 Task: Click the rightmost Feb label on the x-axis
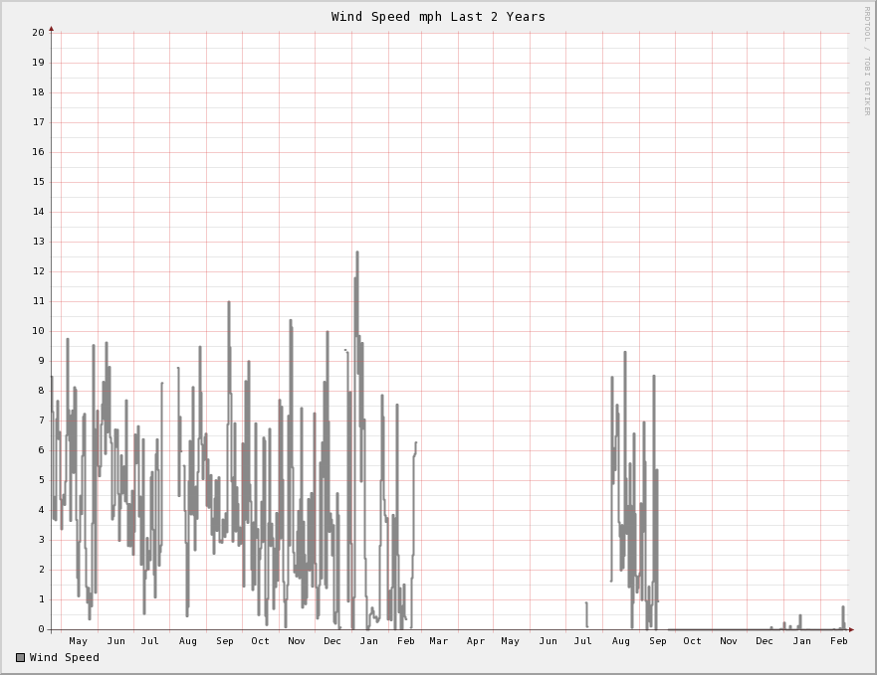tap(839, 641)
